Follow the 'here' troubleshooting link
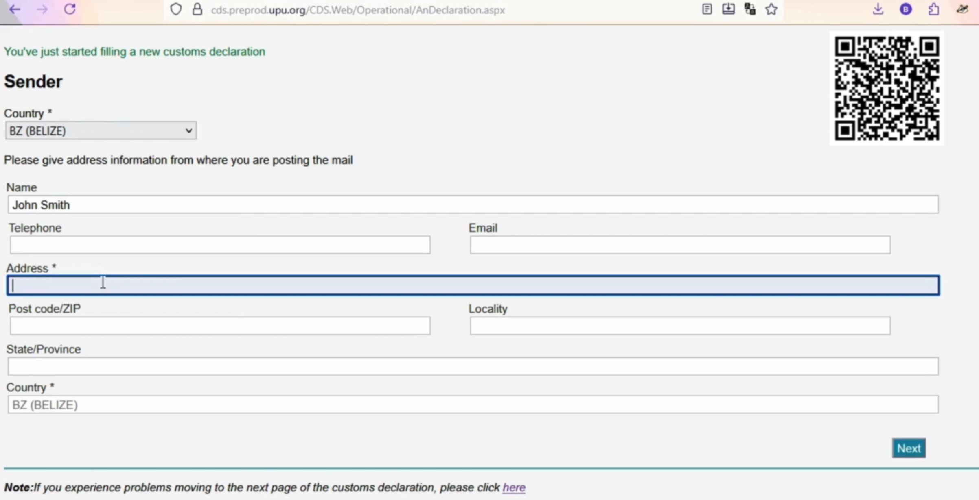 pos(514,487)
